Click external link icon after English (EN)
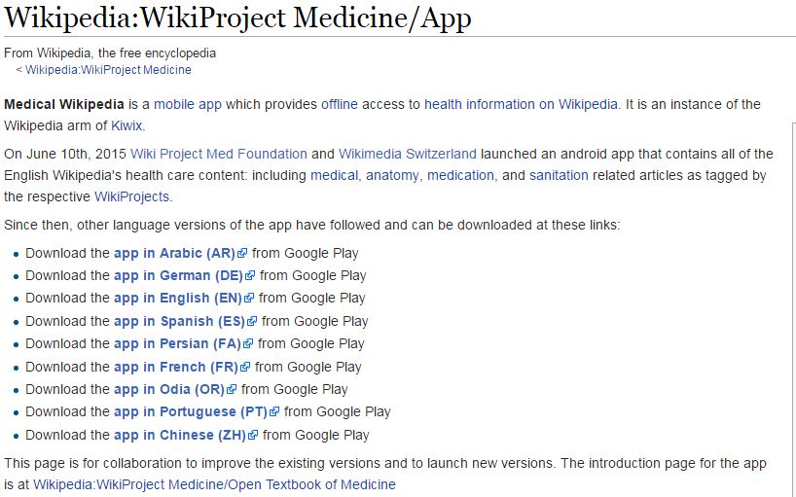Image resolution: width=796 pixels, height=497 pixels. pos(249,298)
